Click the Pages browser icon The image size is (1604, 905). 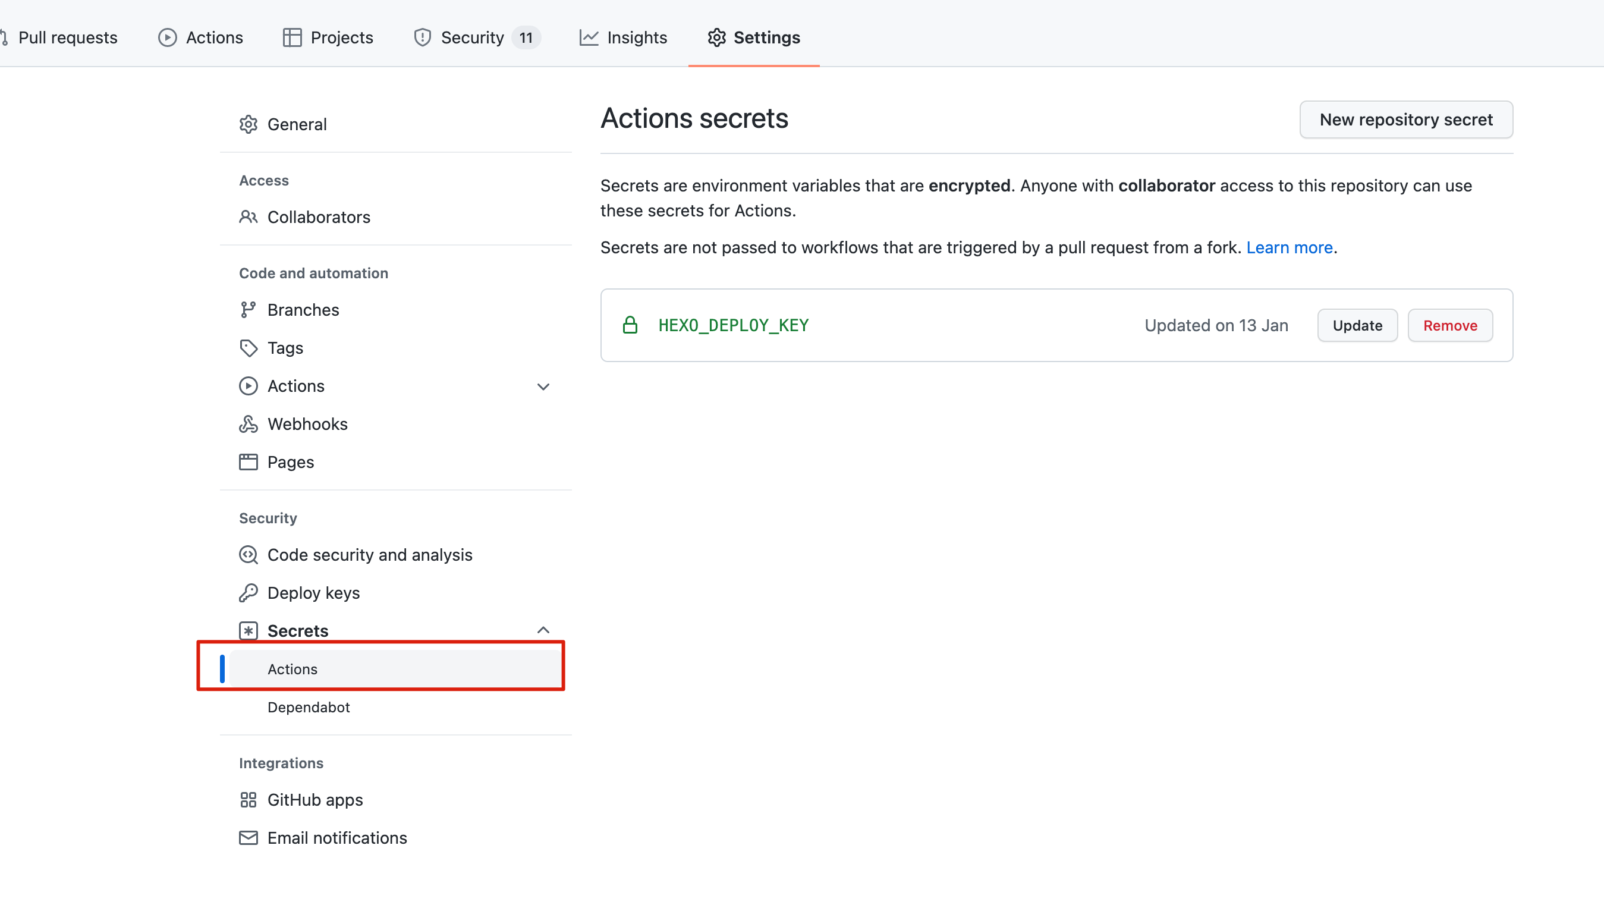coord(248,462)
